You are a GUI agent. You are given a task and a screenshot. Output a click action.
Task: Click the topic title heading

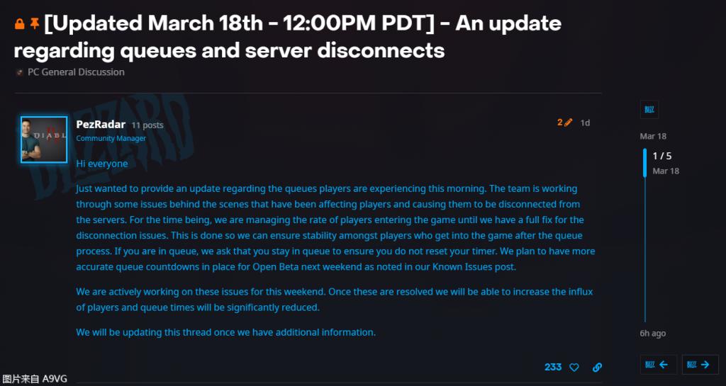(x=287, y=37)
